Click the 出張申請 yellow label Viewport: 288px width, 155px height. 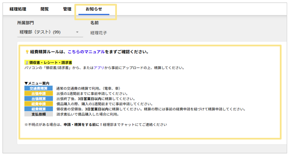(39, 94)
